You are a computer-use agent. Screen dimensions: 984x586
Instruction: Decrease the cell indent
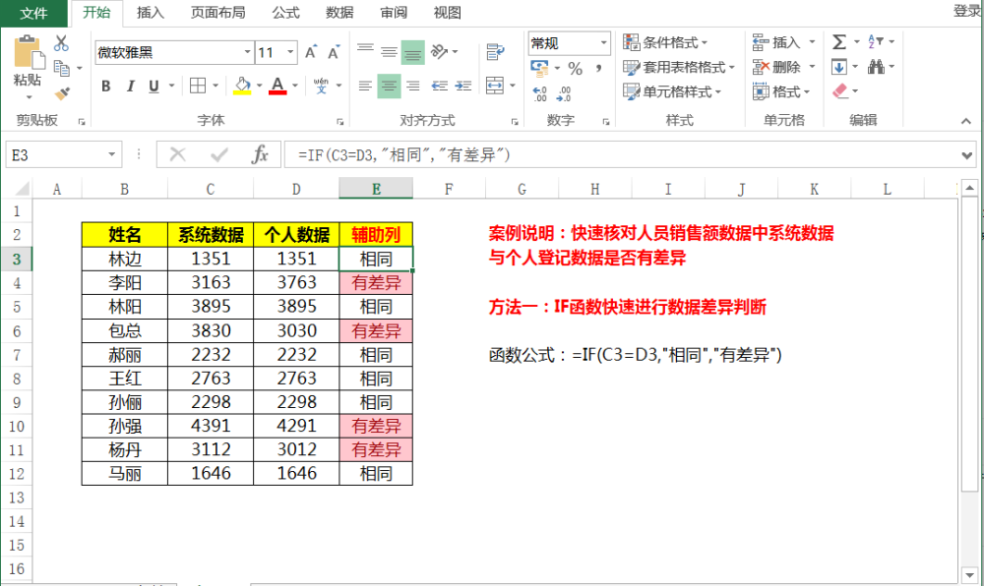coord(439,86)
